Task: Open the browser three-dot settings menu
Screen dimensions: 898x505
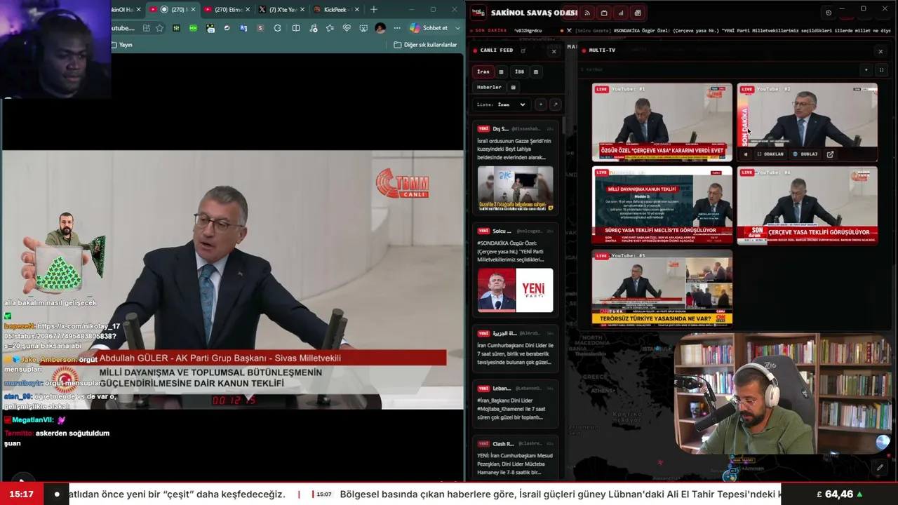Action: pos(397,28)
